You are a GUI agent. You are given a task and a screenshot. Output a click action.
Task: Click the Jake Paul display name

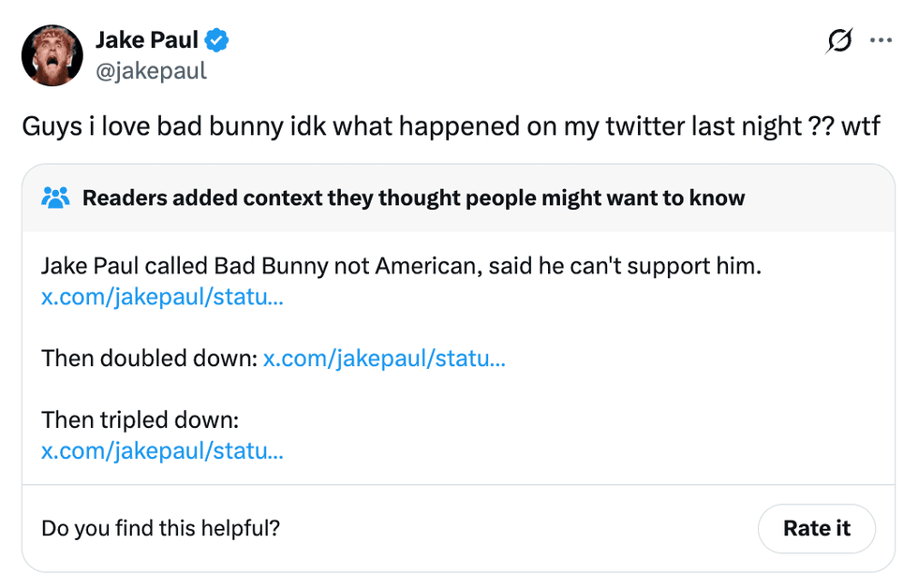pyautogui.click(x=146, y=40)
